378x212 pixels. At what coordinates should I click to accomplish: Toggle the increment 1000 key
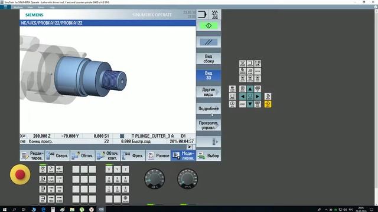(51, 199)
